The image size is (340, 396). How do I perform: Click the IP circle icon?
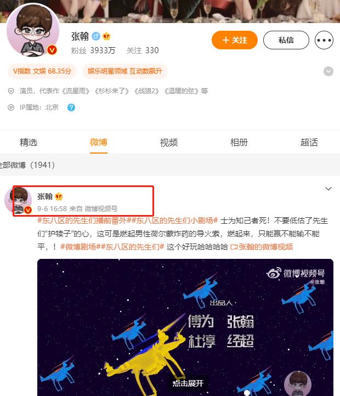pyautogui.click(x=11, y=108)
